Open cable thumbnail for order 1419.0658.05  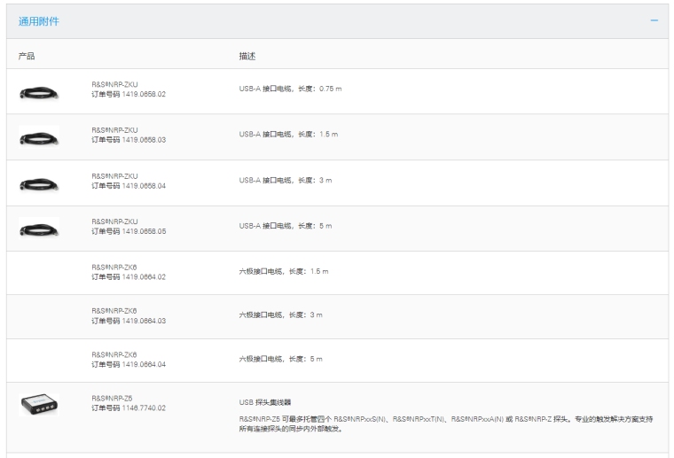(x=39, y=229)
